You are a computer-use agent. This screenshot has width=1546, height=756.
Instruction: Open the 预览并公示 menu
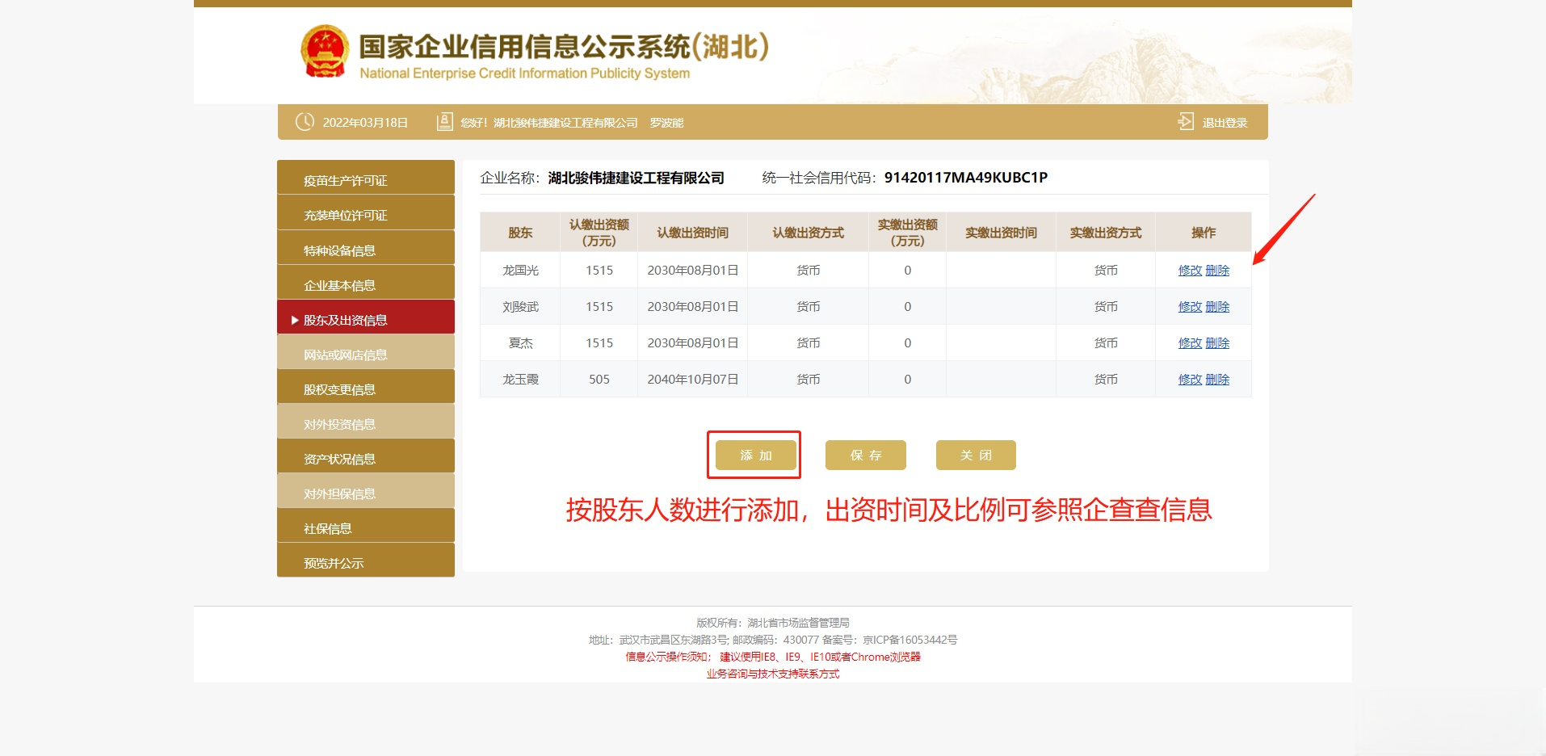(x=366, y=561)
